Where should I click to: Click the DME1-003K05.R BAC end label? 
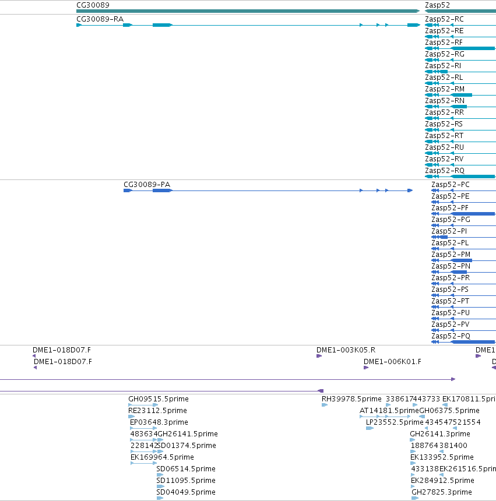coord(346,350)
